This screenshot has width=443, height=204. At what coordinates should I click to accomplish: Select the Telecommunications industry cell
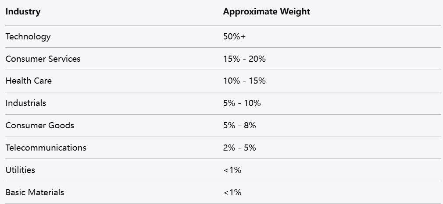pyautogui.click(x=46, y=148)
